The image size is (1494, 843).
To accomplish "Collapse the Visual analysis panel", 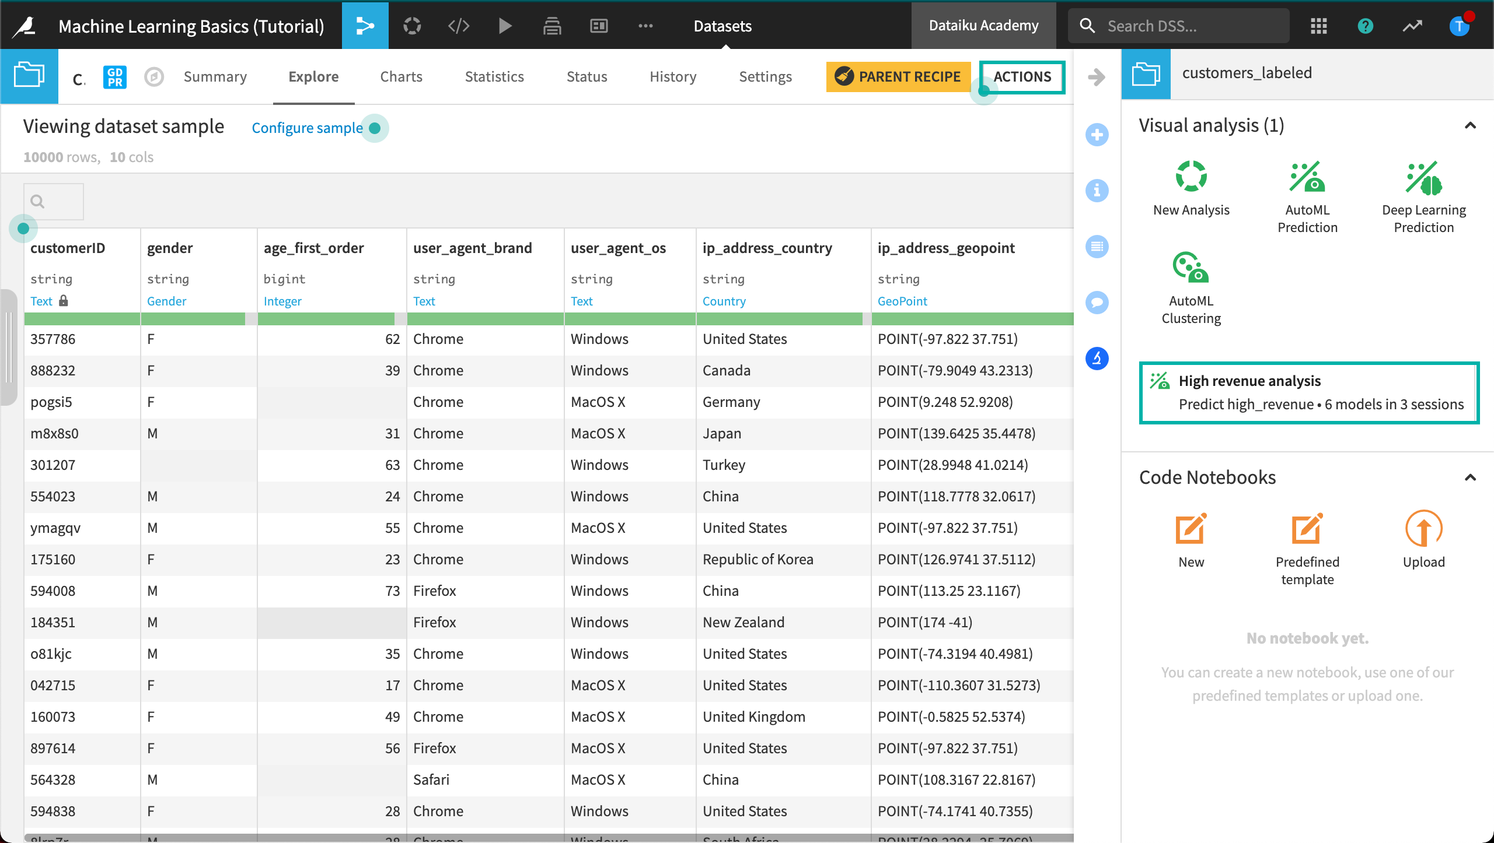I will click(1469, 125).
